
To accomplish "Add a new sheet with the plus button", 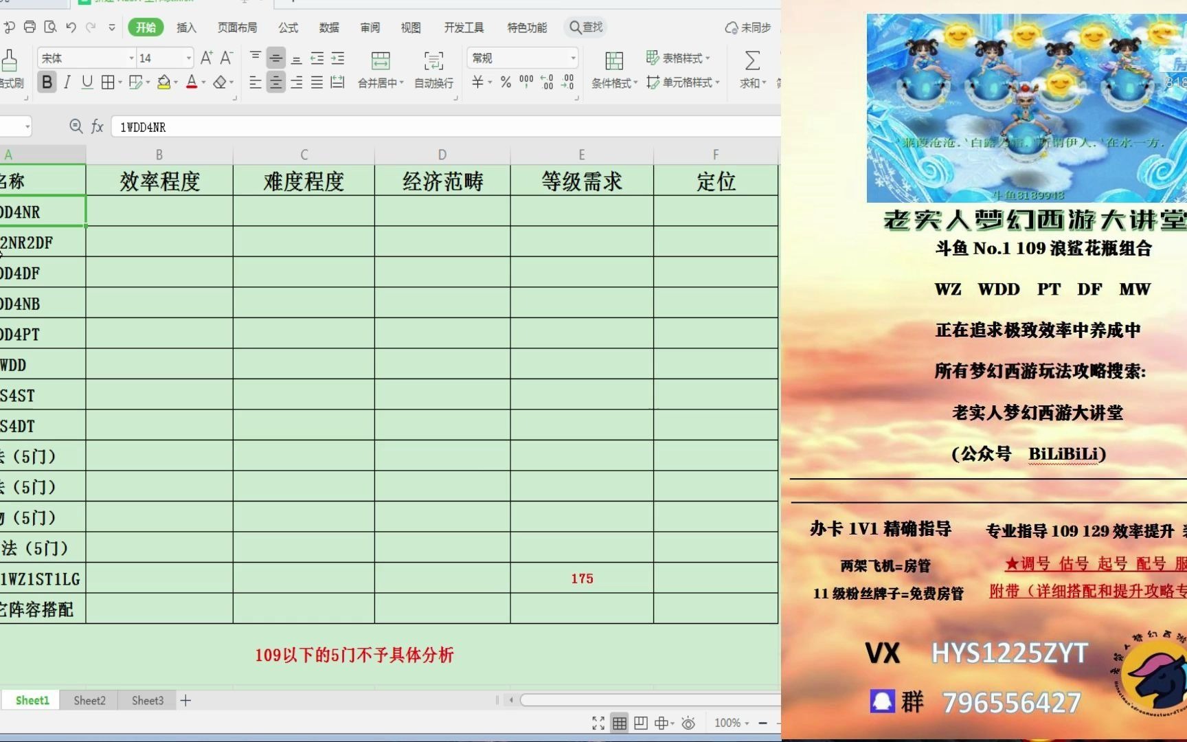I will pyautogui.click(x=185, y=700).
